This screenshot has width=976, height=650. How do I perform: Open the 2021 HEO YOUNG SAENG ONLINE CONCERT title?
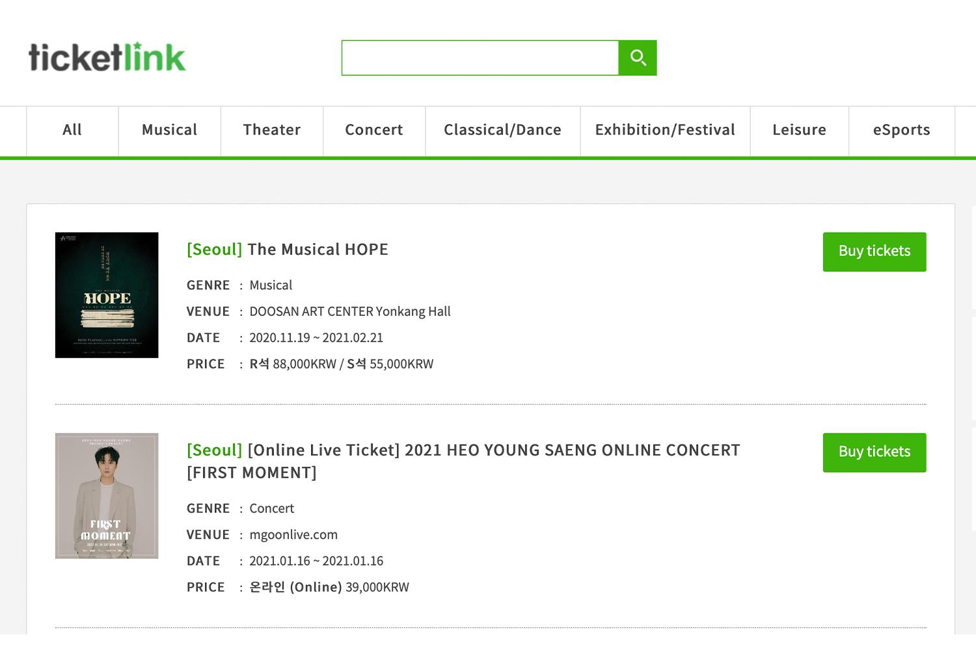(x=463, y=461)
